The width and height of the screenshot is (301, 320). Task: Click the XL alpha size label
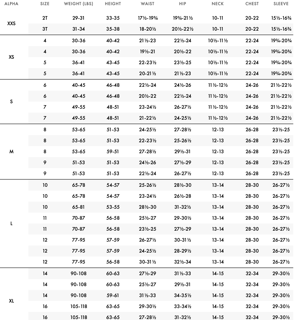coord(11,301)
